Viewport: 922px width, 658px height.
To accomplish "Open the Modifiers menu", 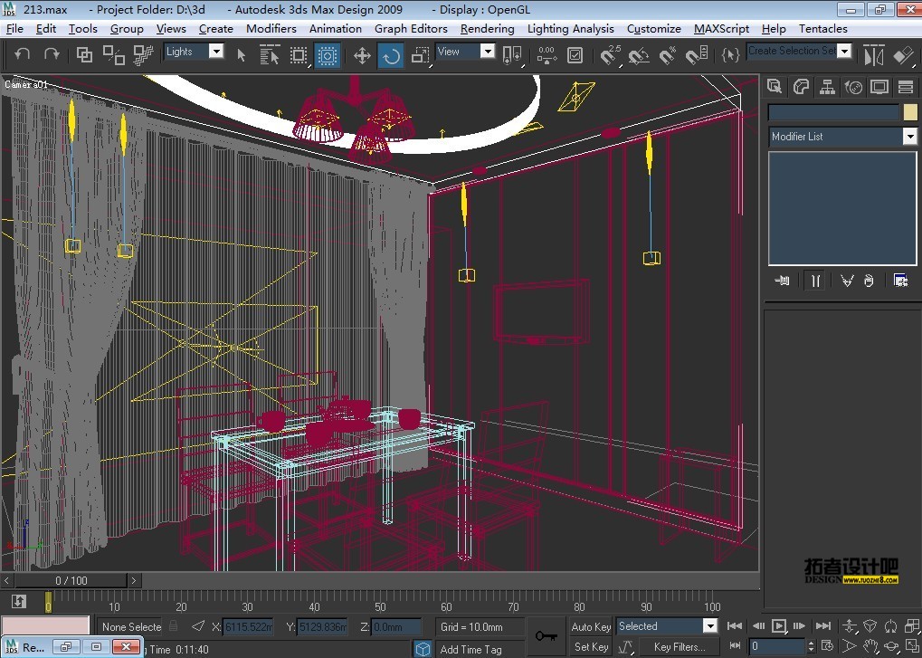I will [271, 29].
